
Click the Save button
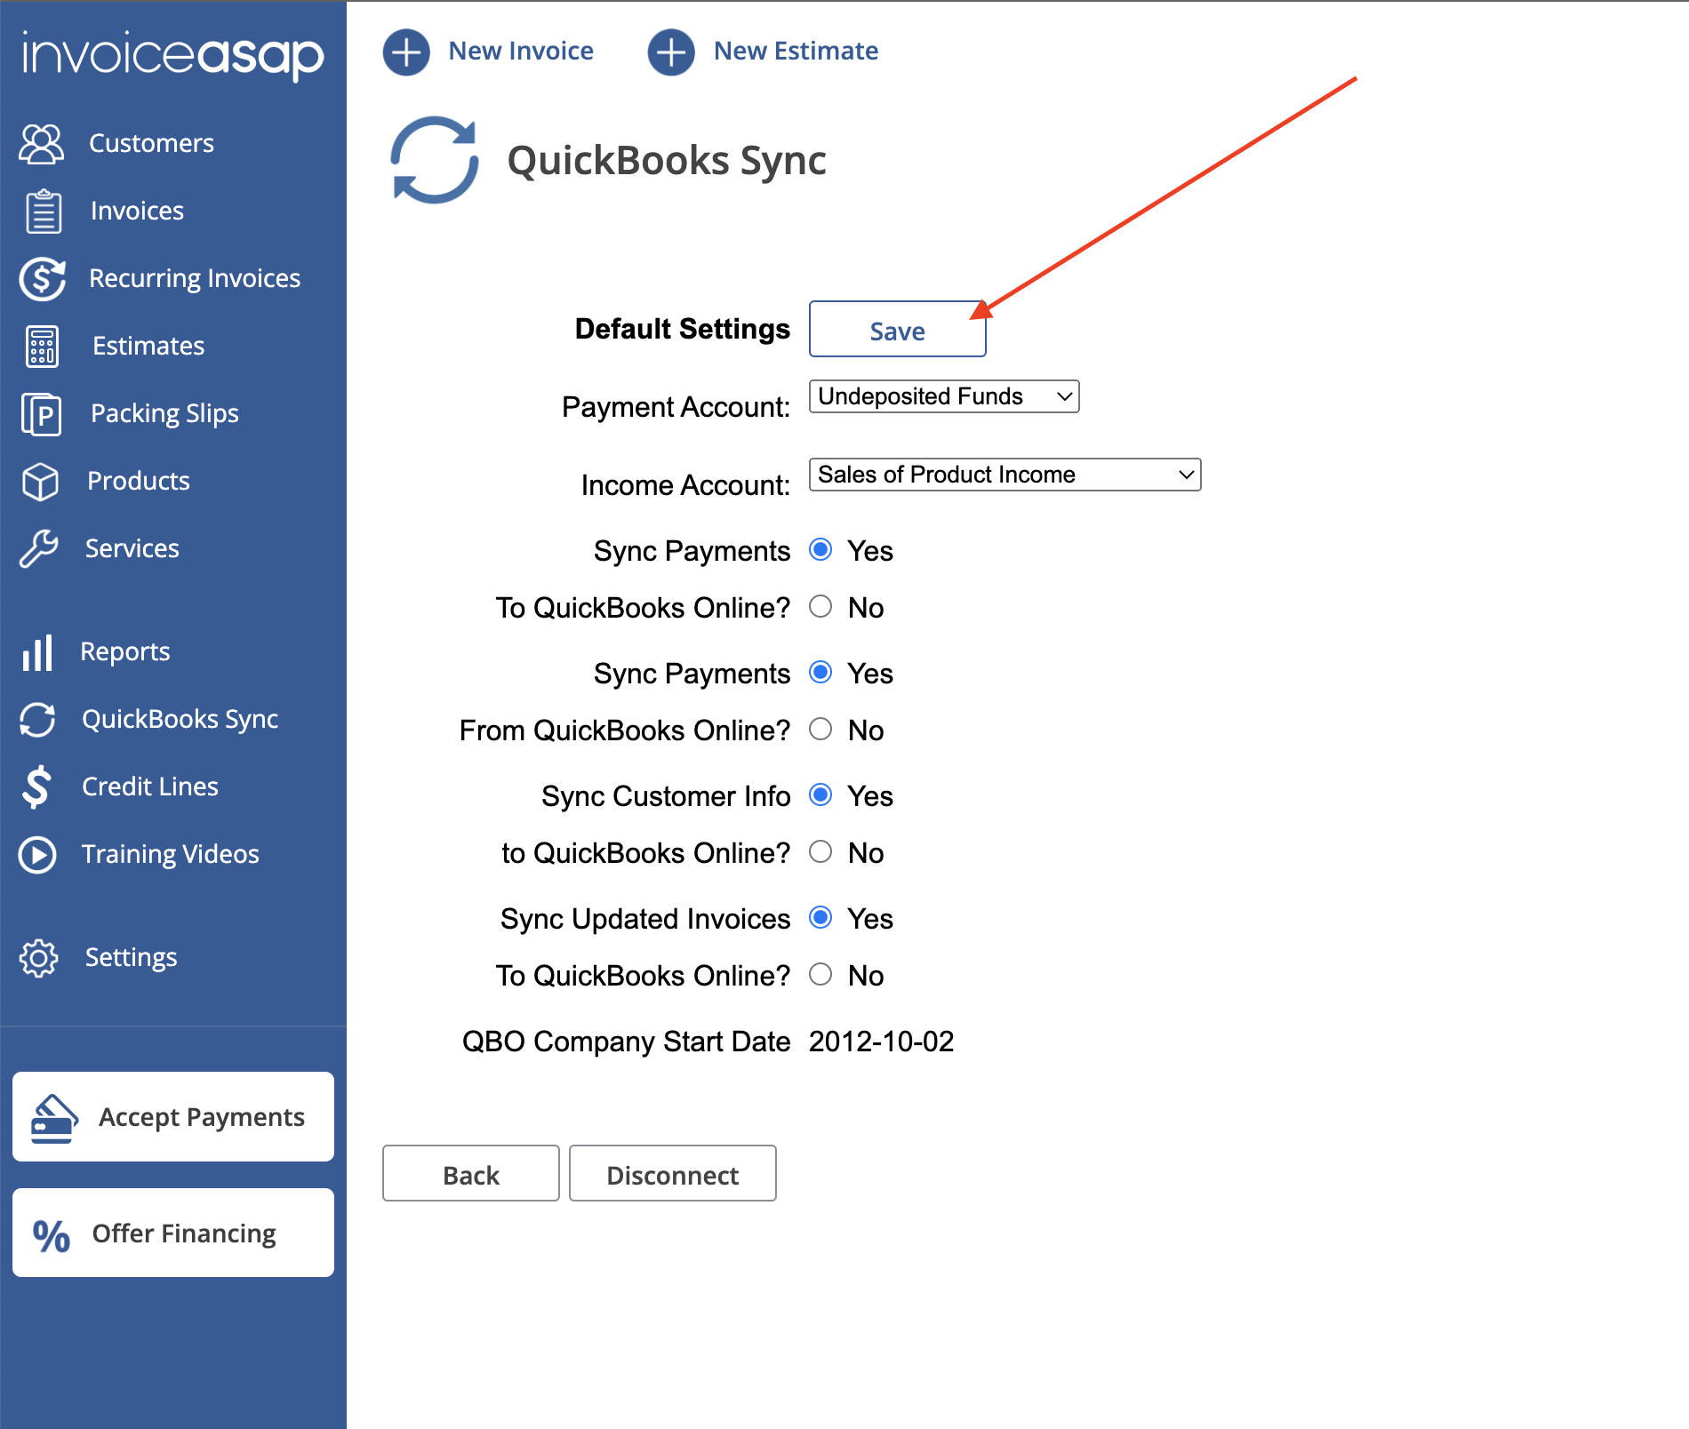[x=897, y=330]
